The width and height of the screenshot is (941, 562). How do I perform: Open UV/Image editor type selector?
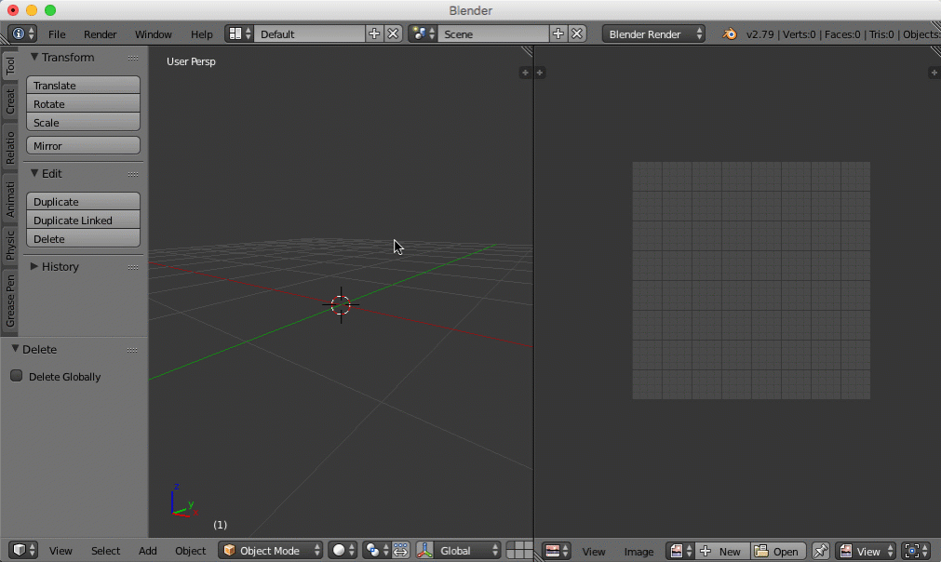(557, 551)
